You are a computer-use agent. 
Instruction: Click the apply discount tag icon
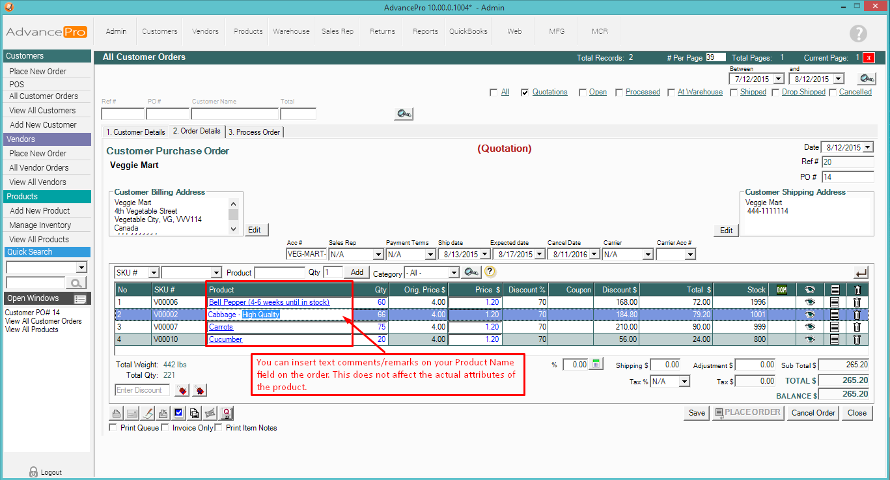pyautogui.click(x=183, y=390)
